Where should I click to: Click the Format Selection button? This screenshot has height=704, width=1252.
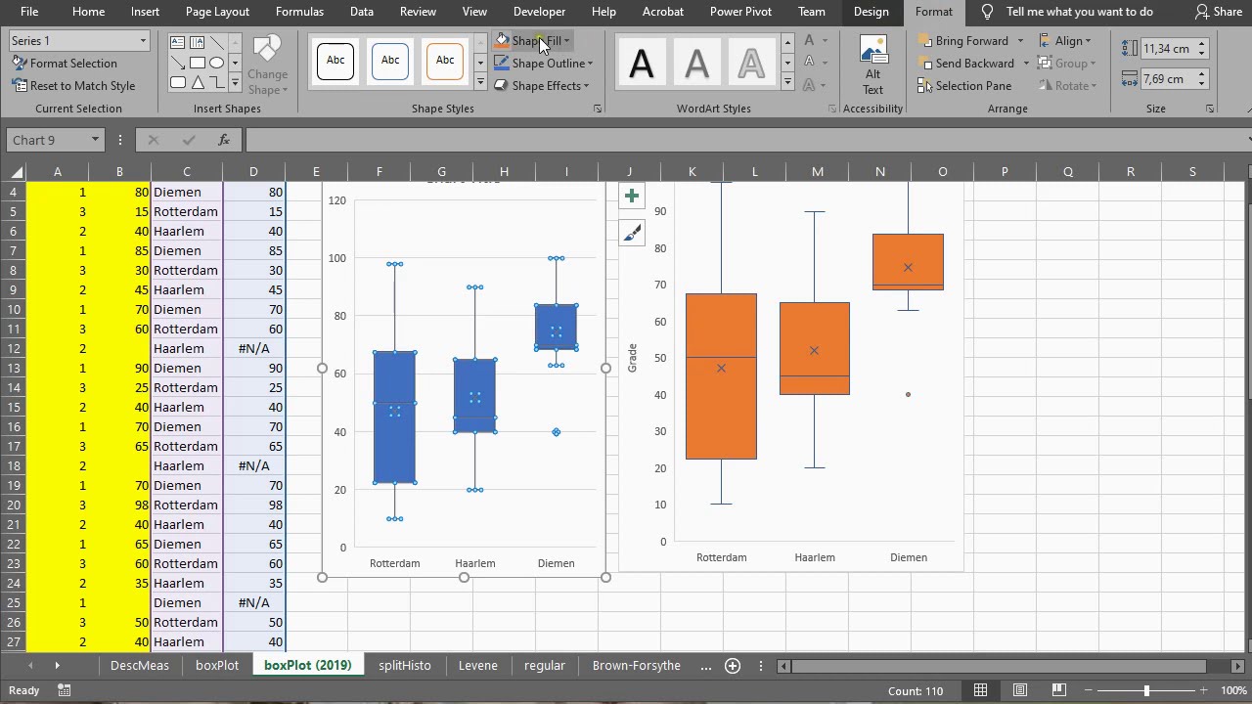pos(65,63)
